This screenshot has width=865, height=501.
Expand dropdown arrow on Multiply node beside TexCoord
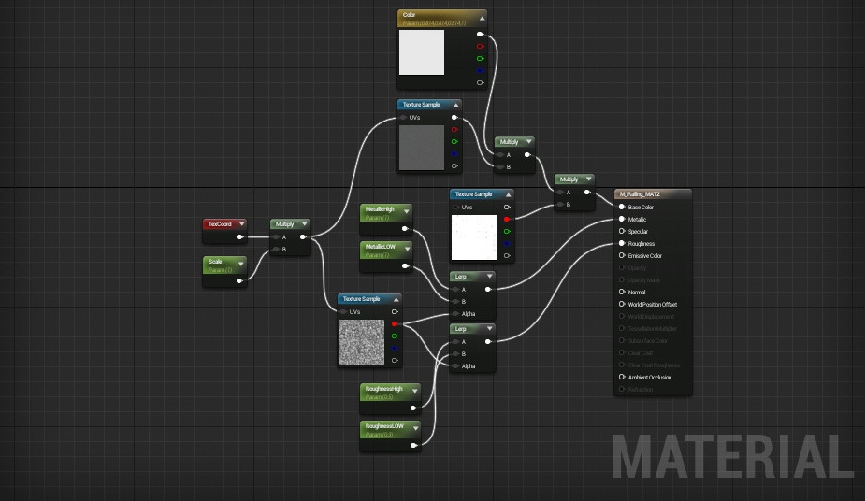[x=304, y=223]
